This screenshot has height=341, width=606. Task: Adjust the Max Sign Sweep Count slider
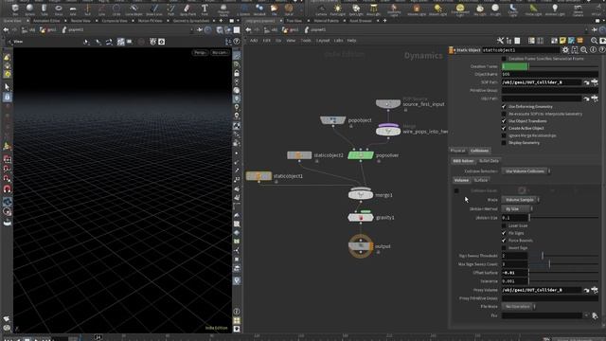pos(563,264)
